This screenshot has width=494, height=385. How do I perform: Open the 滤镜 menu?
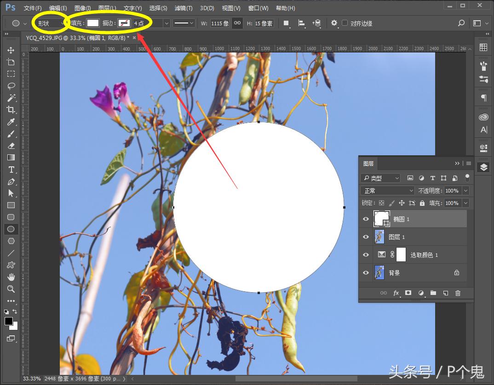[x=183, y=8]
